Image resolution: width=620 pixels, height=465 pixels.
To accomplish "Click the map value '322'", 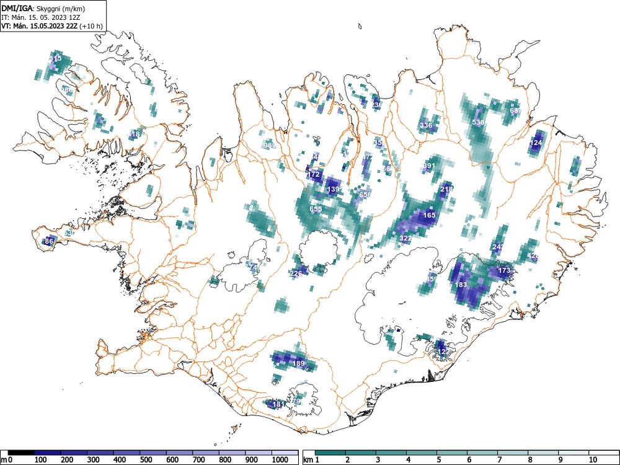I will coord(405,238).
